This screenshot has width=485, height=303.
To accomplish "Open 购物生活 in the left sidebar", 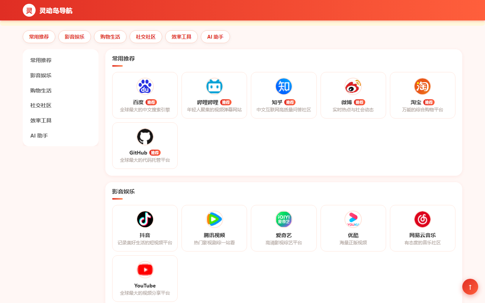I will point(61,91).
